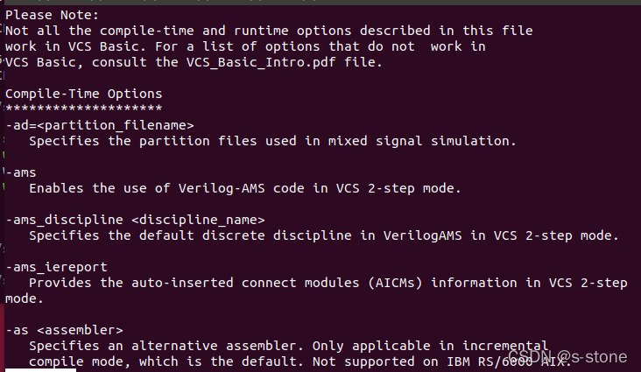Click the wrapped 'mode.' line below -ams_iereport
The image size is (641, 372).
point(25,298)
